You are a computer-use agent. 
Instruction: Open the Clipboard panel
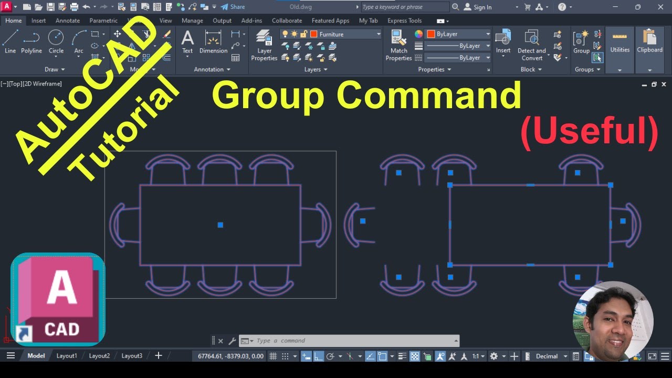pos(649,42)
